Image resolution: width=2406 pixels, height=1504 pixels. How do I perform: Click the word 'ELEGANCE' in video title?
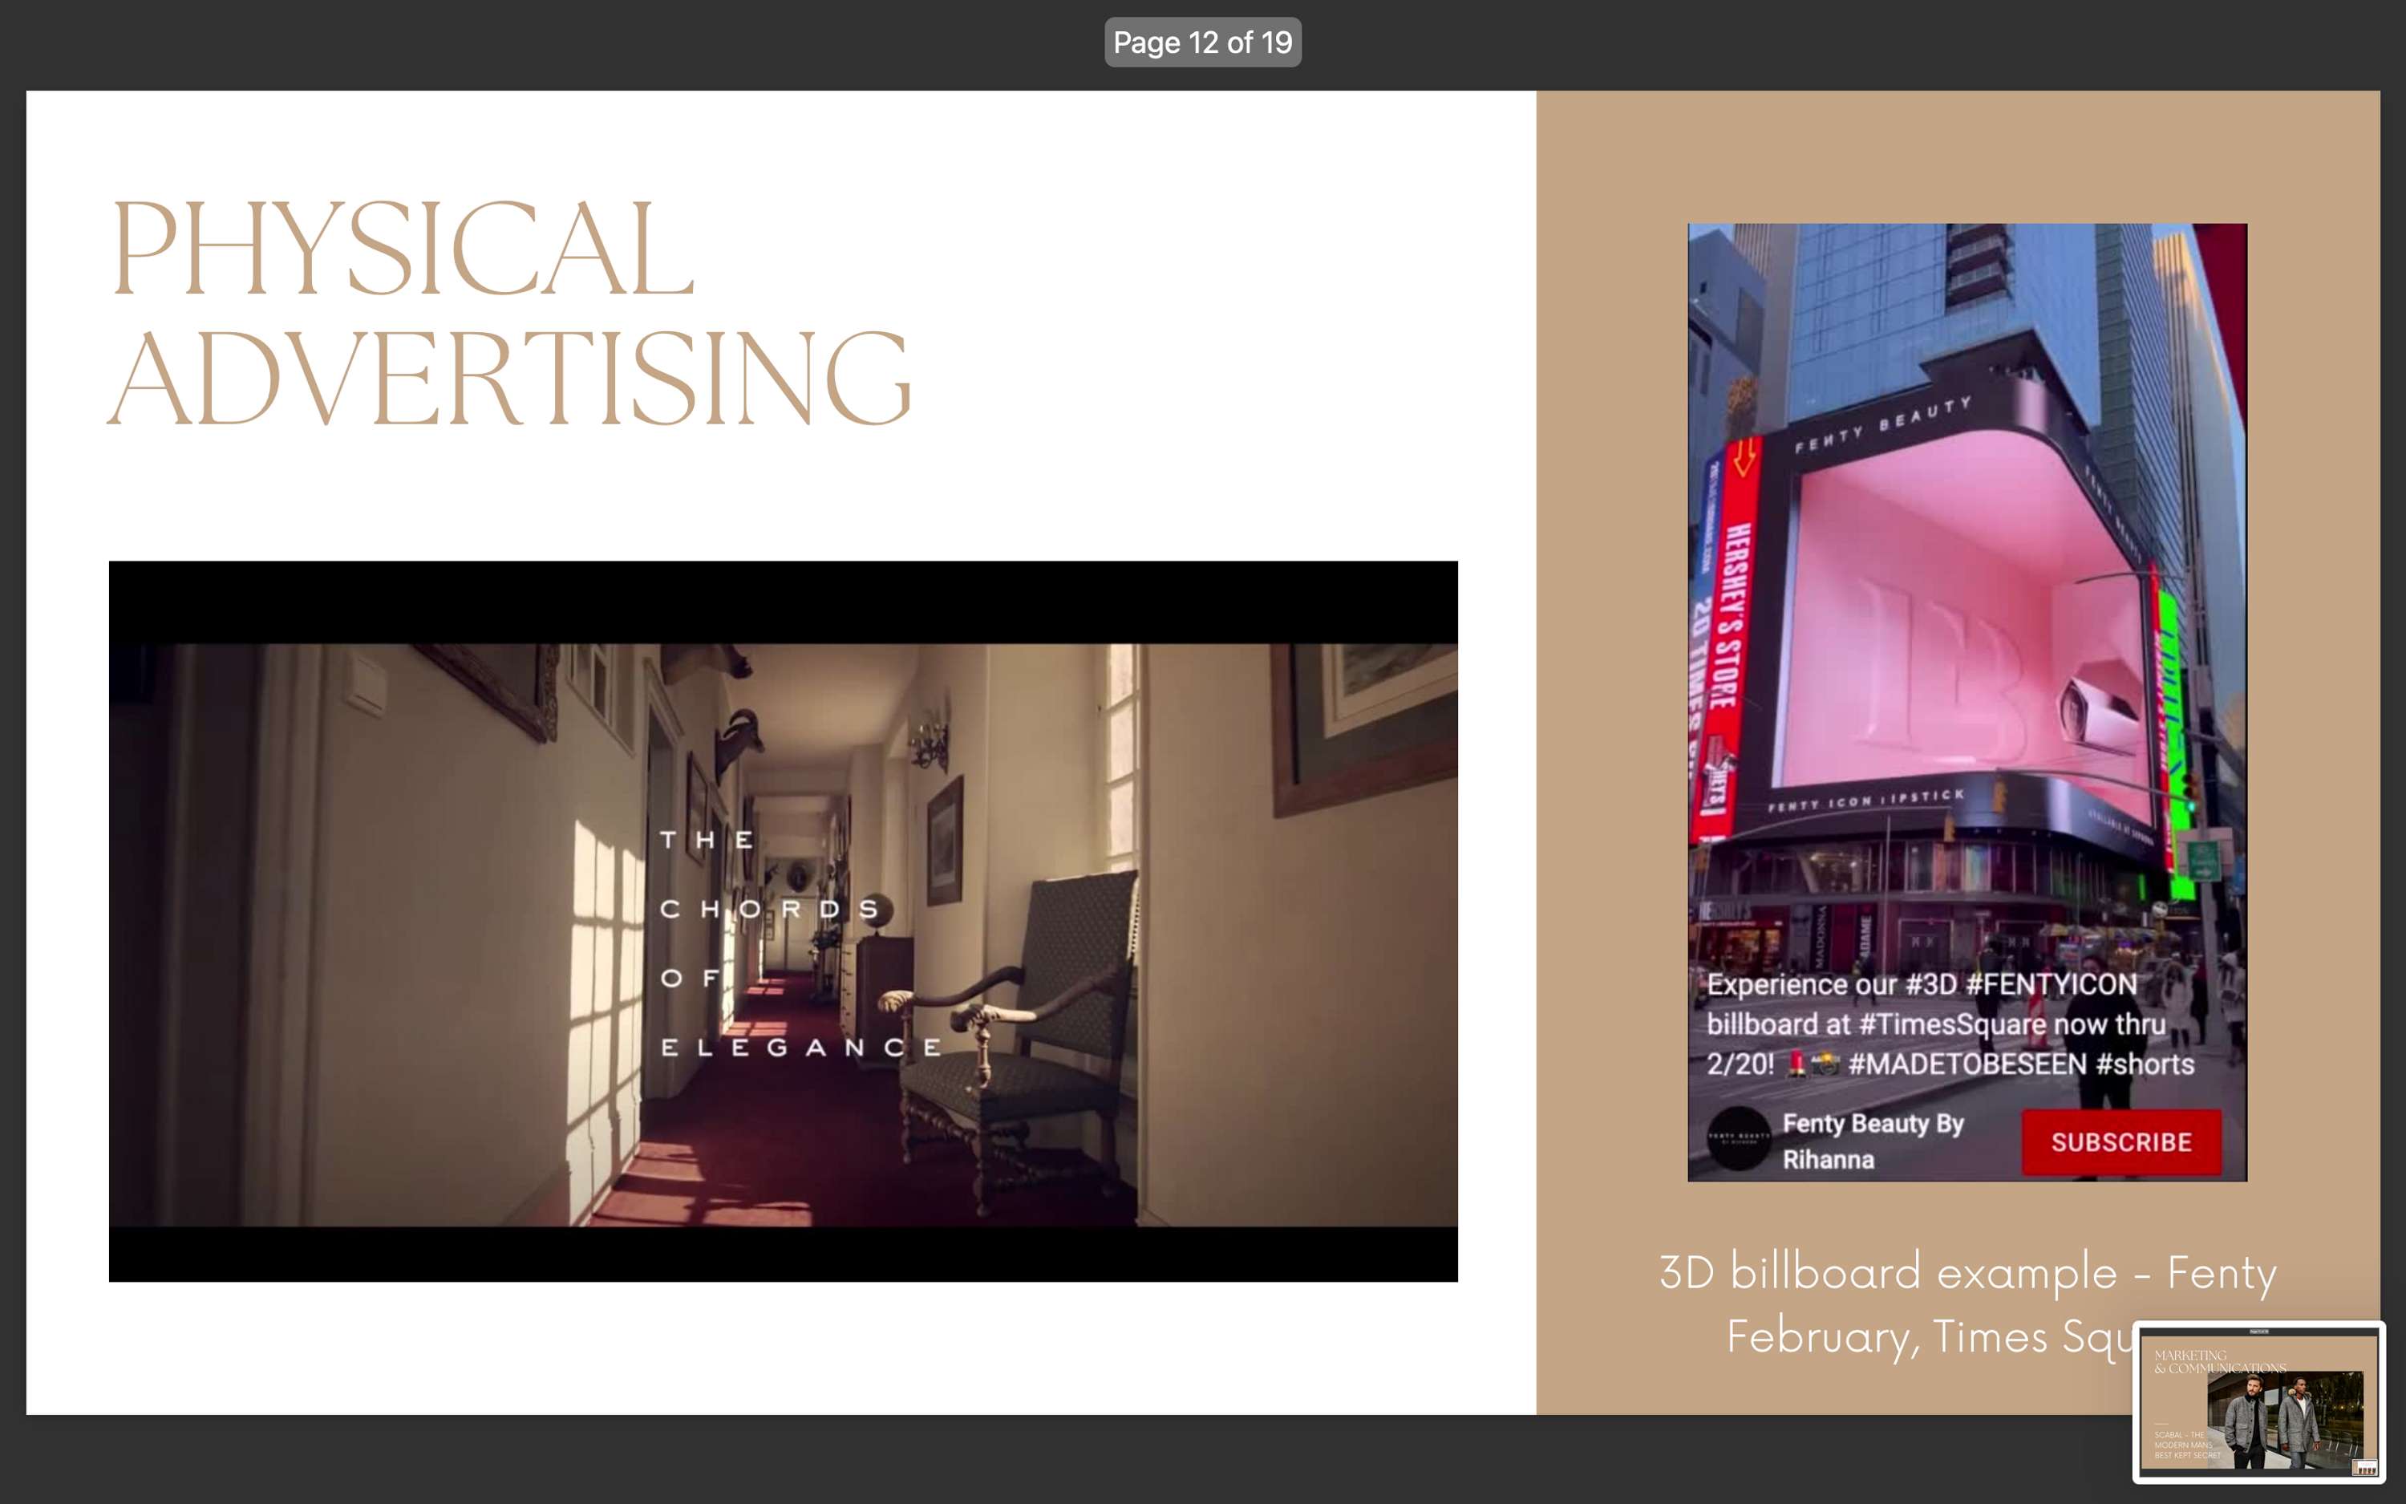click(x=801, y=1048)
